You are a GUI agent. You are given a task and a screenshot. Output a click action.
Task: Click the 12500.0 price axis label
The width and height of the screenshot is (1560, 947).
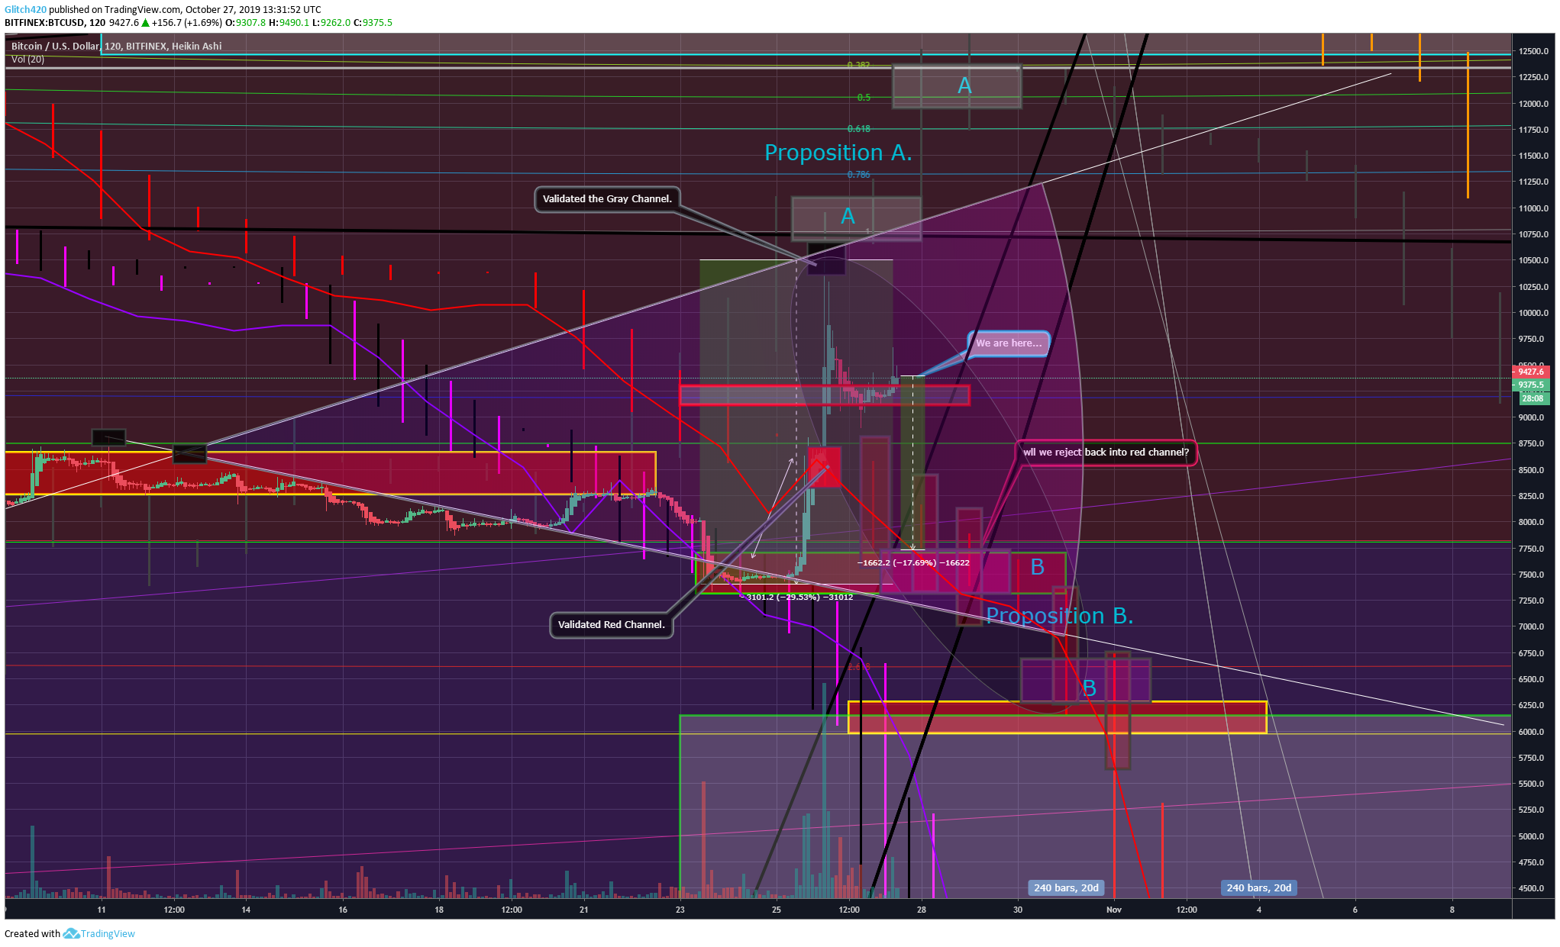[x=1533, y=51]
